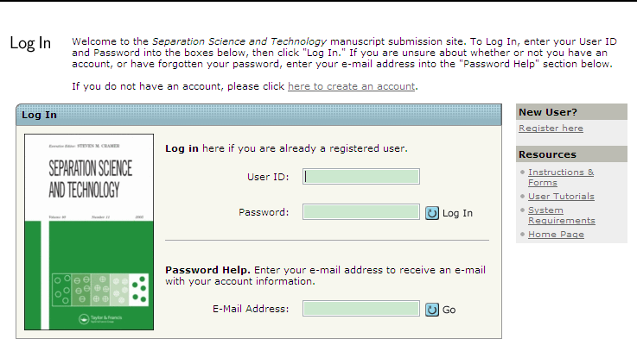This screenshot has width=637, height=345.
Task: Focus the Password input field
Action: tap(361, 212)
